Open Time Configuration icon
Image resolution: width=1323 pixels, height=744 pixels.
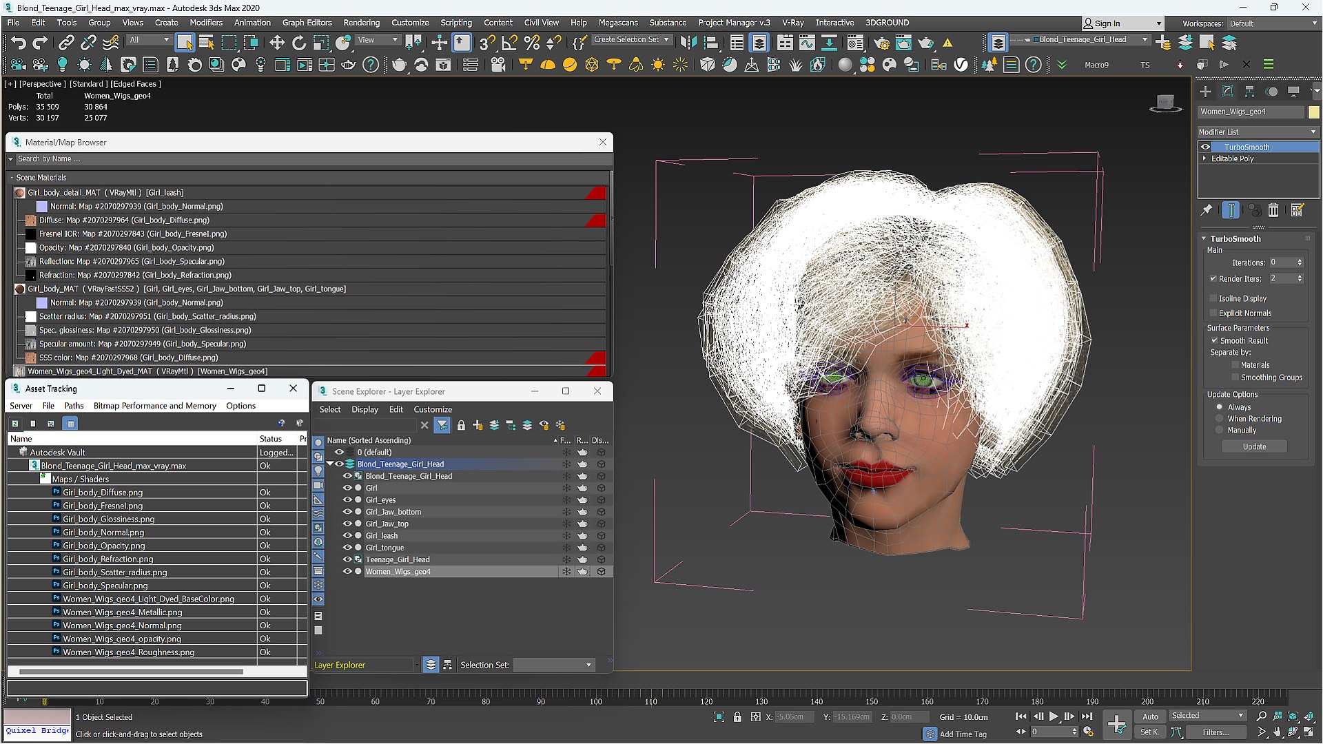coord(1088,732)
